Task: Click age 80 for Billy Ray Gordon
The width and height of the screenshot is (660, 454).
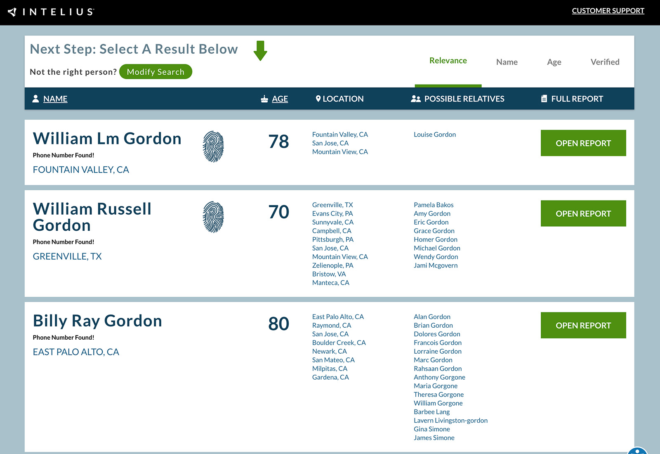Action: 279,324
